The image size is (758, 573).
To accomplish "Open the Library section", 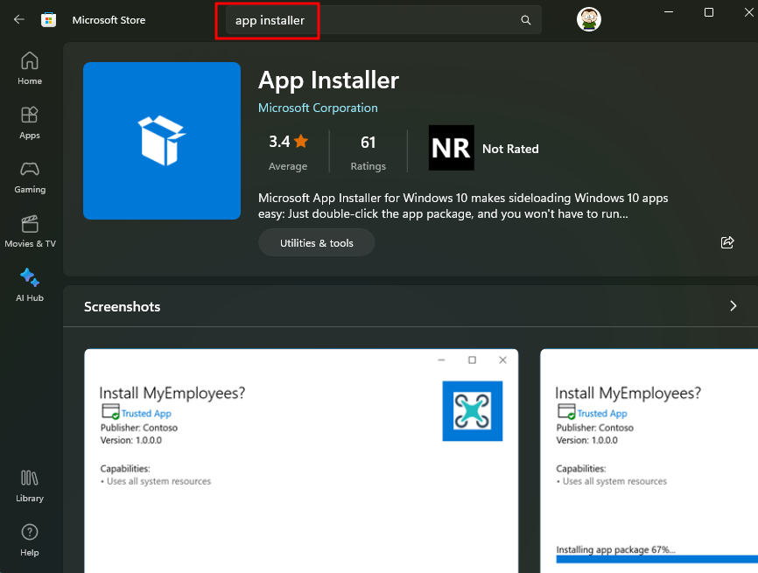I will [x=30, y=486].
